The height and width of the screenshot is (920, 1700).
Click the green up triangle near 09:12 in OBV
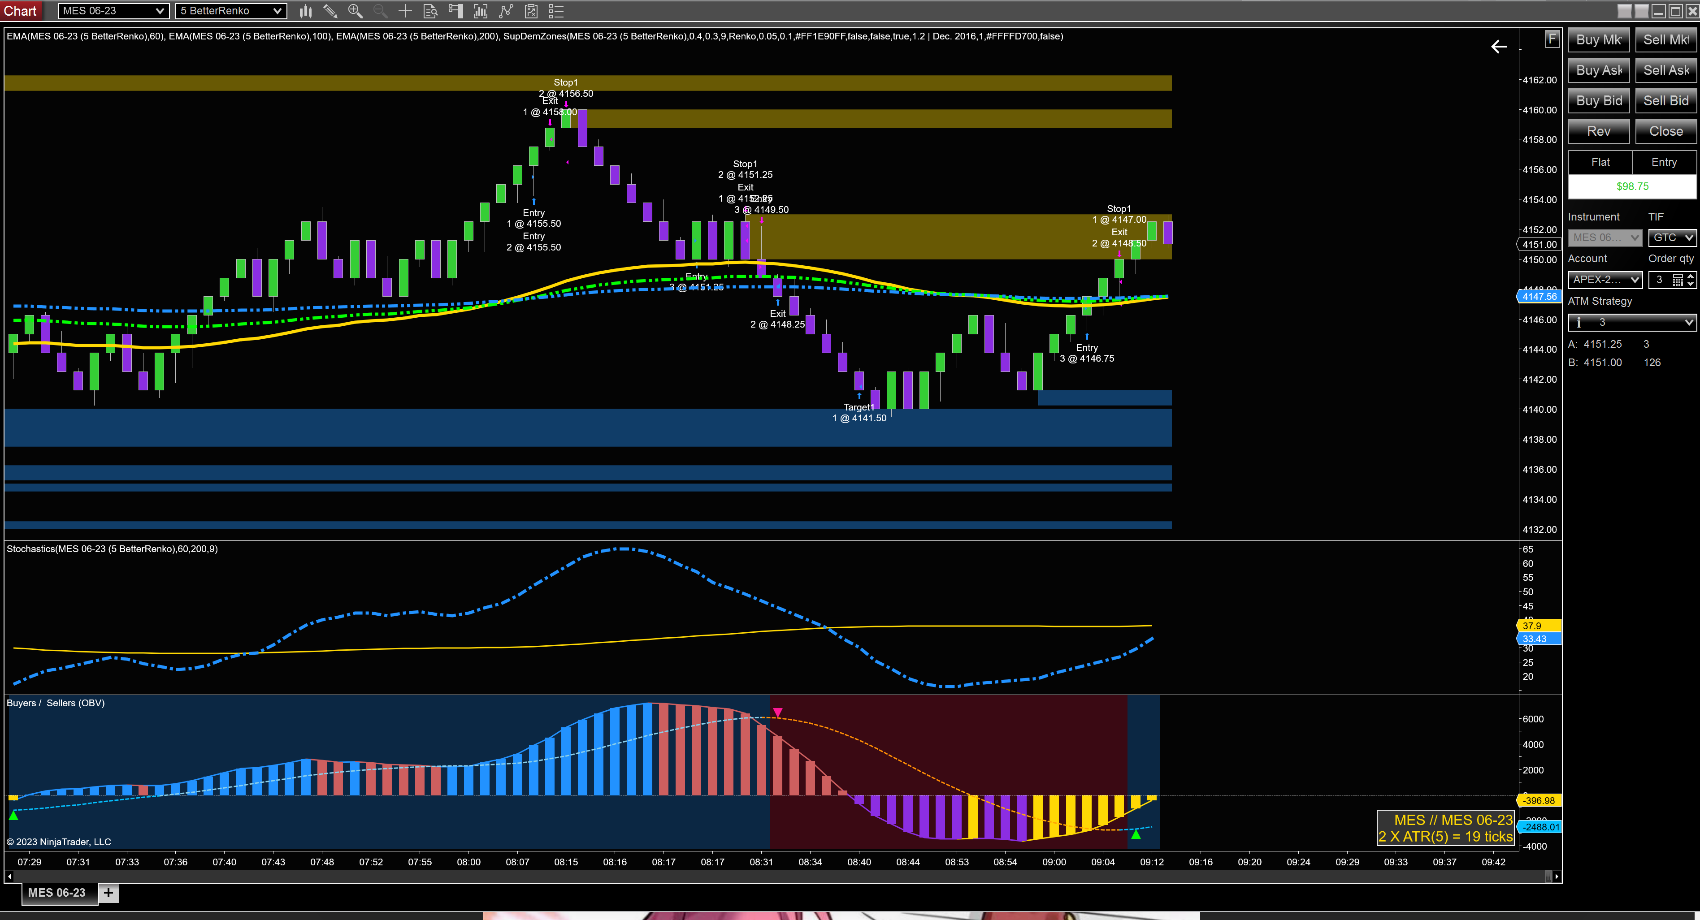tap(1136, 834)
